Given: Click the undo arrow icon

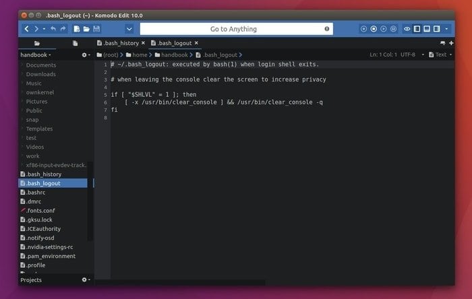Looking at the screenshot, I should (53, 29).
